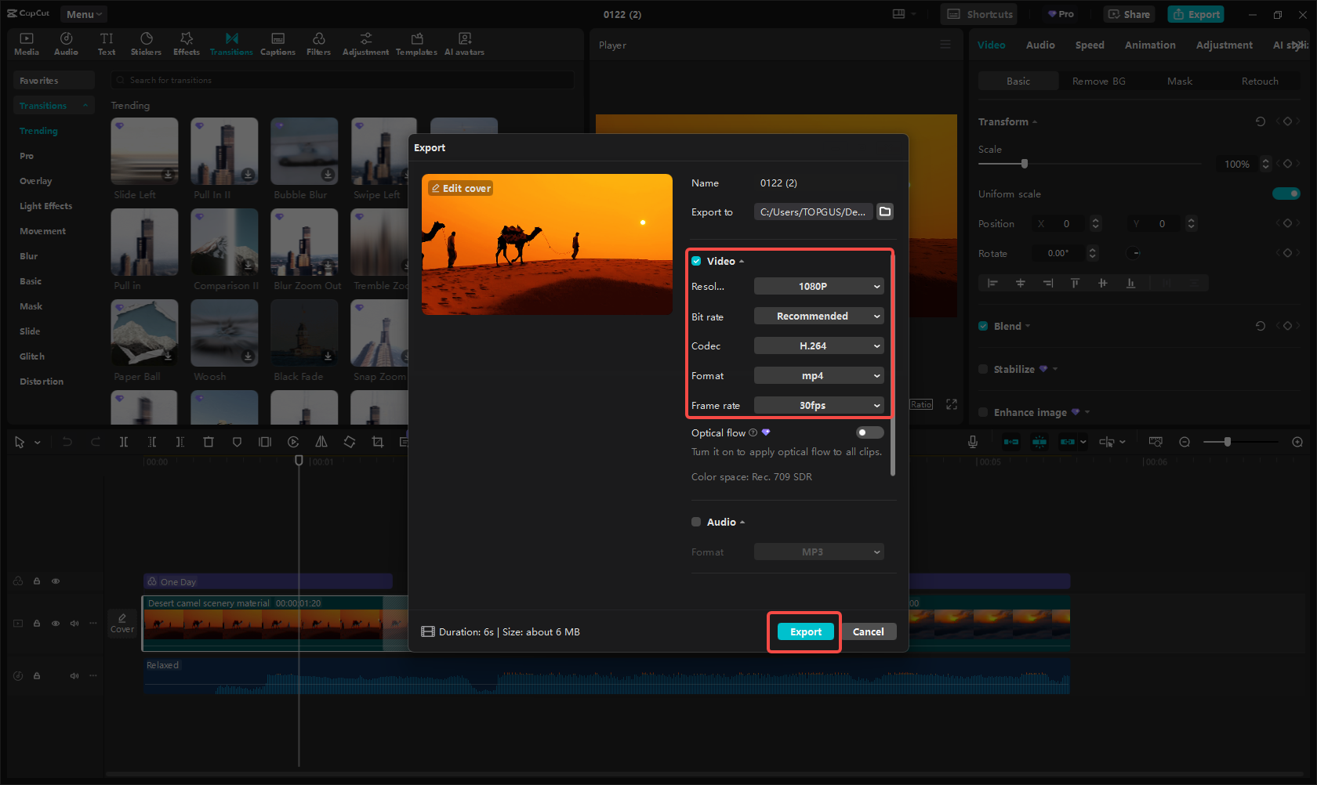Click the folder icon next to Export to
Viewport: 1317px width, 785px height.
pyautogui.click(x=885, y=212)
